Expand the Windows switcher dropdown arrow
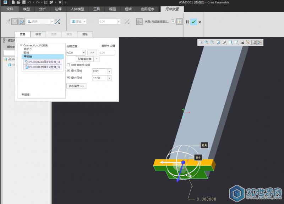This screenshot has width=284, height=204. 55,2
